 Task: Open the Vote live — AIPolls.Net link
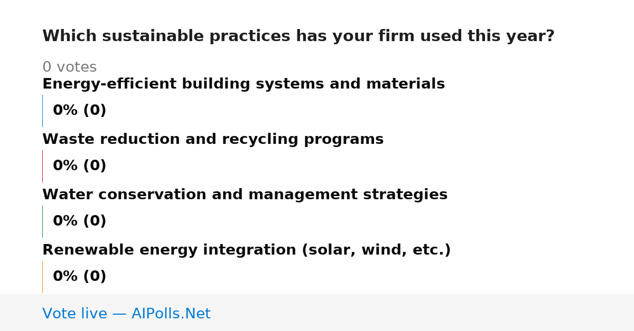[126, 314]
